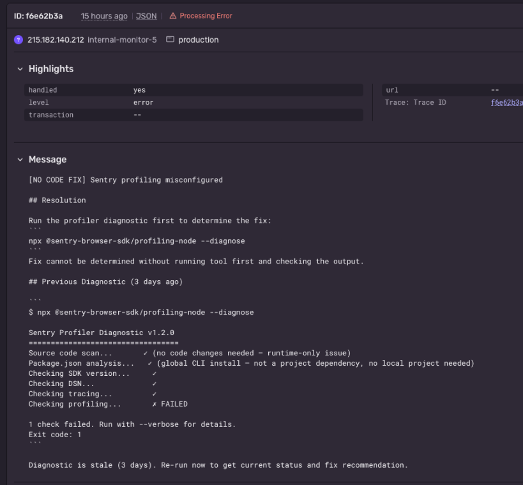The height and width of the screenshot is (485, 523).
Task: Click the 'Checking tracing...' line
Action: pyautogui.click(x=93, y=394)
